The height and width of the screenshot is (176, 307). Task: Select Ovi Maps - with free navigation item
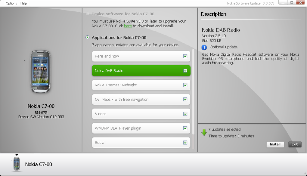point(141,100)
